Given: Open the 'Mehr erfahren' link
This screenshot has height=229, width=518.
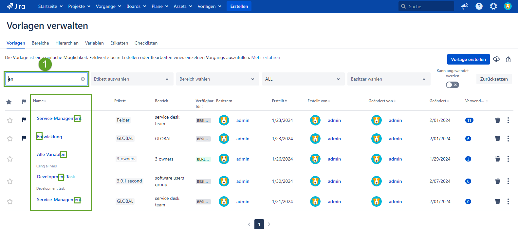Looking at the screenshot, I should pos(266,57).
